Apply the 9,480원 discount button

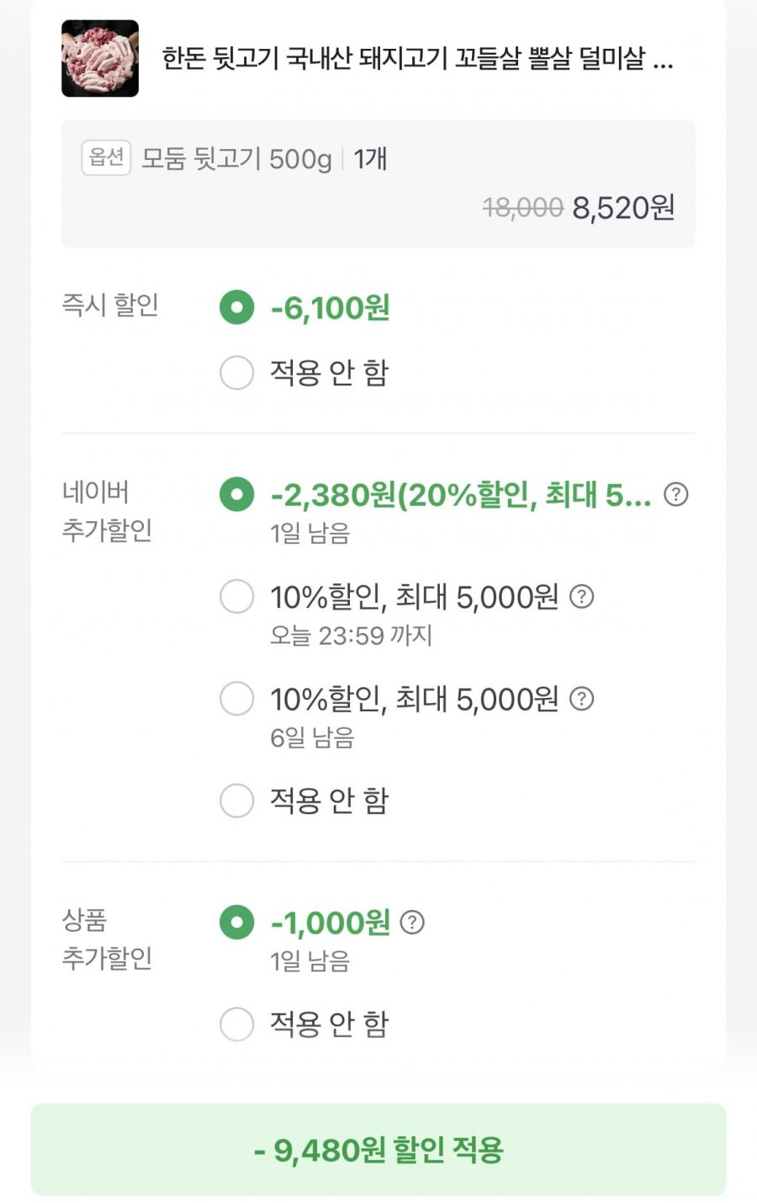tap(378, 1149)
